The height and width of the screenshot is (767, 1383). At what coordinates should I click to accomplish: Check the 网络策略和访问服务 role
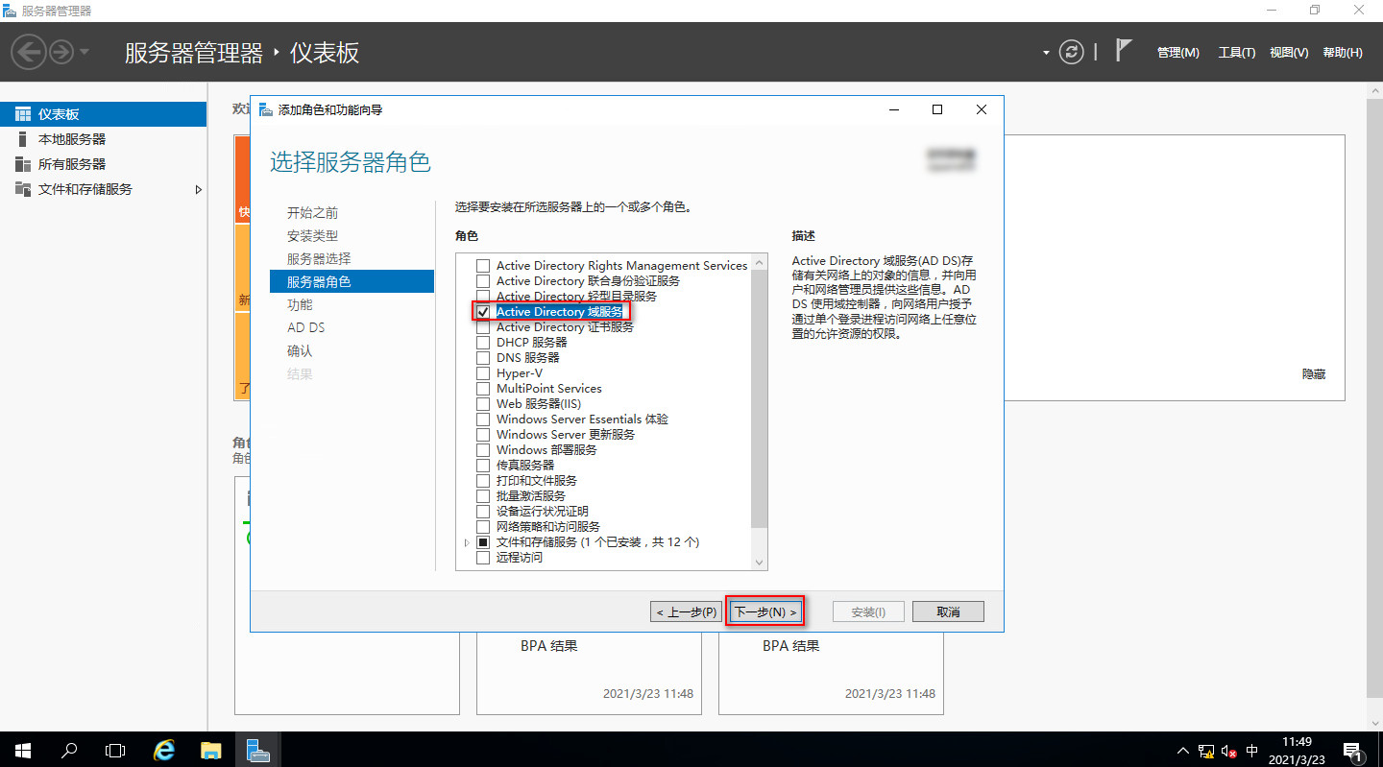(483, 527)
